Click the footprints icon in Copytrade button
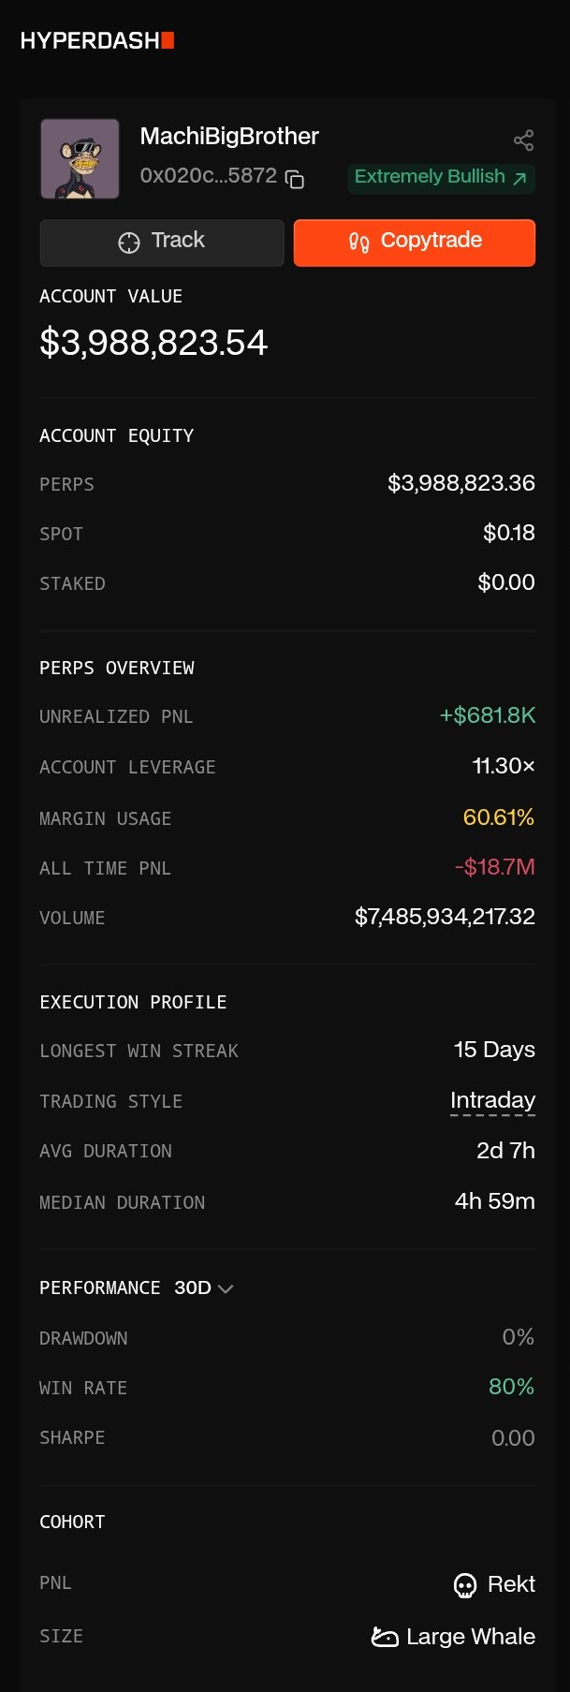Image resolution: width=570 pixels, height=1692 pixels. click(x=358, y=243)
